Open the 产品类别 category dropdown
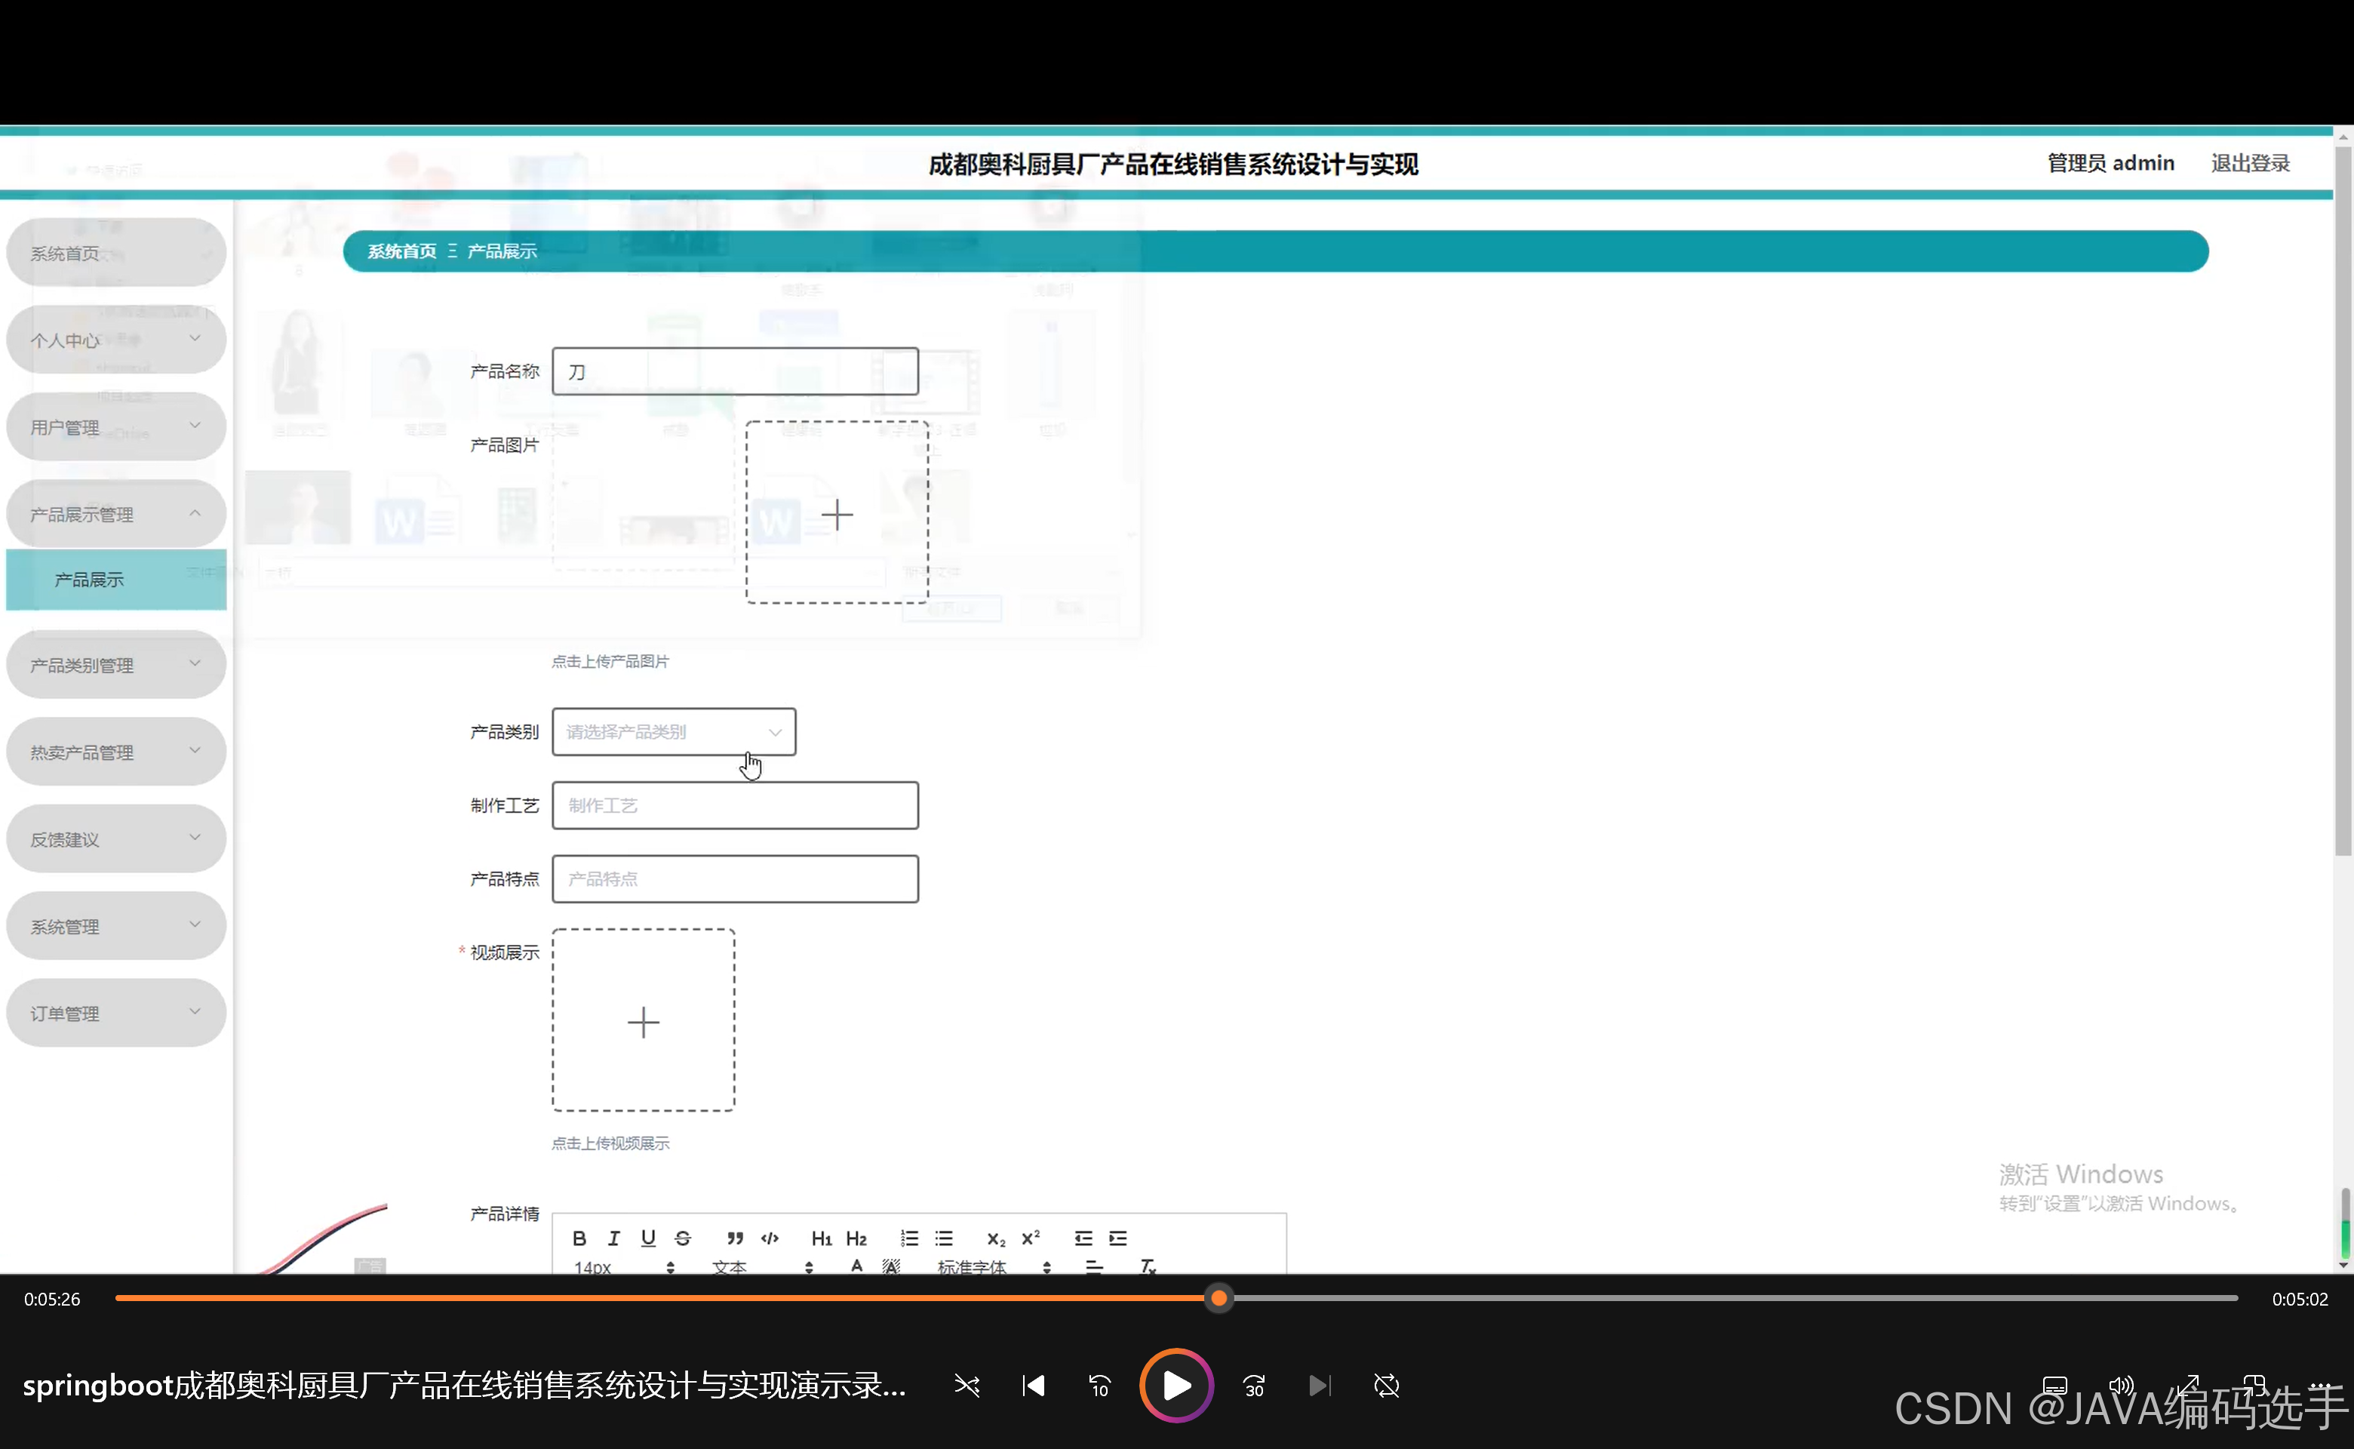Image resolution: width=2354 pixels, height=1449 pixels. pos(674,732)
